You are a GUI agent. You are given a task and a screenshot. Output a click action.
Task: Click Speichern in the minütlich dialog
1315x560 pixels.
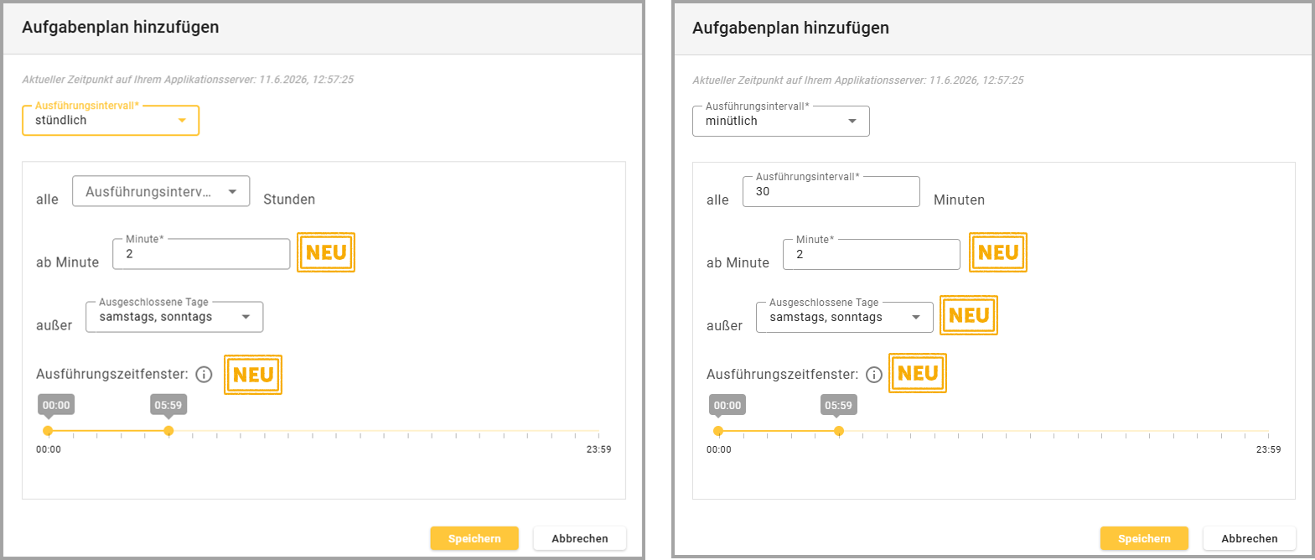click(1145, 538)
